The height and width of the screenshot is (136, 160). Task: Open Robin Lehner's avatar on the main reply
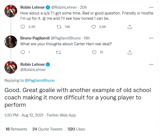(x=11, y=67)
